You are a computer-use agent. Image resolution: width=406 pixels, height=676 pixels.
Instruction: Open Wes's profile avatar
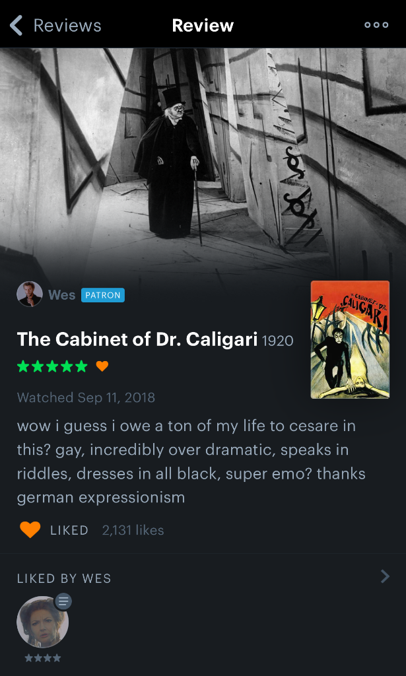pyautogui.click(x=29, y=294)
